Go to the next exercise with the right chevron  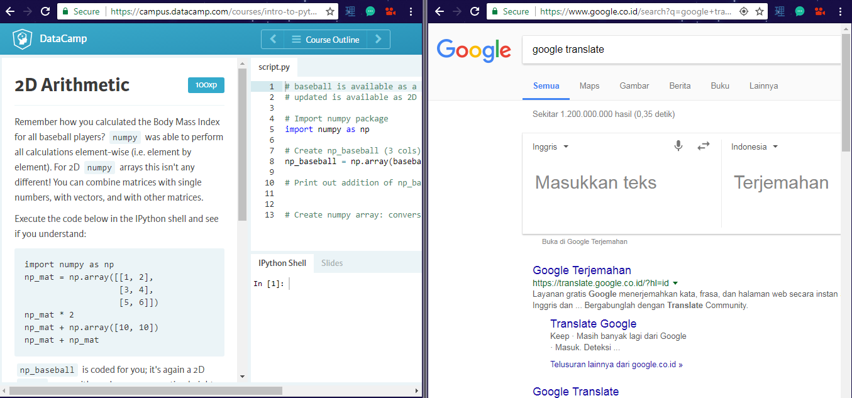tap(378, 39)
